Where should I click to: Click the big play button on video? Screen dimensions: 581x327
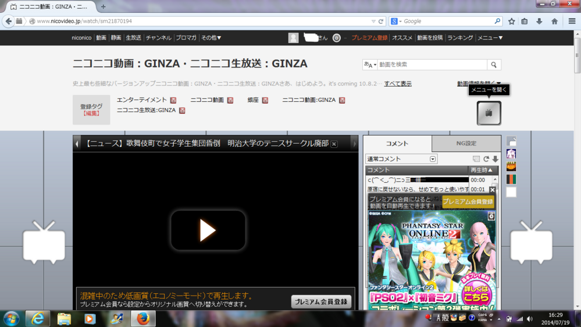208,230
